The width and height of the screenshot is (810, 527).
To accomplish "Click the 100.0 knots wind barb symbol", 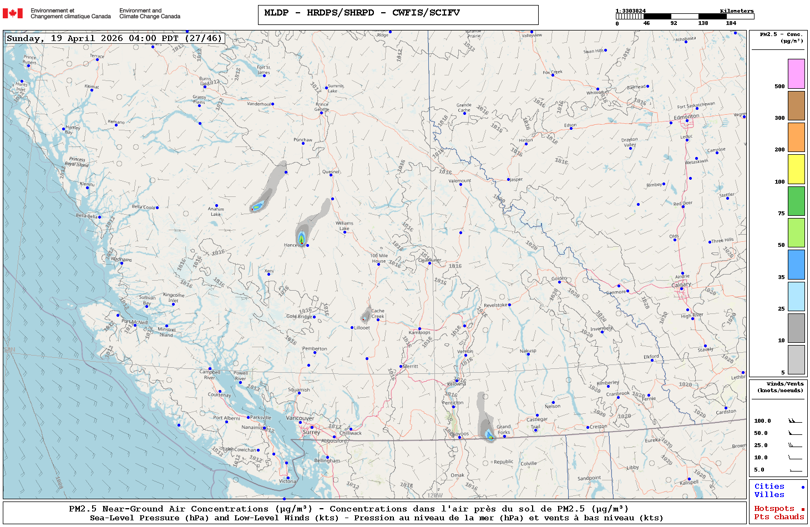I will 795,421.
